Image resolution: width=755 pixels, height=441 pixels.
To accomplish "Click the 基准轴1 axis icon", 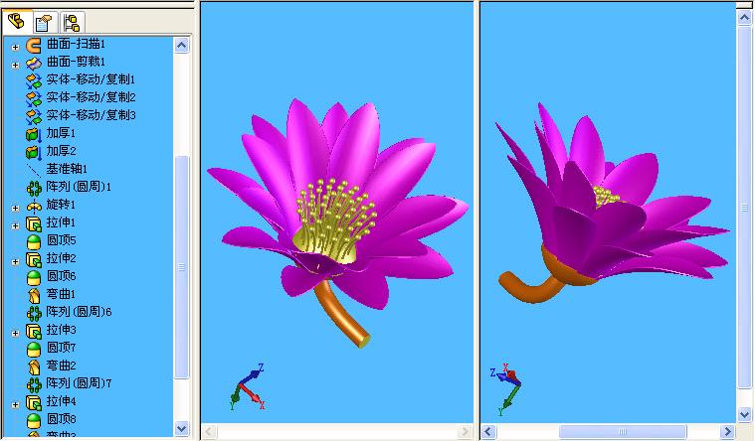I will click(x=34, y=170).
